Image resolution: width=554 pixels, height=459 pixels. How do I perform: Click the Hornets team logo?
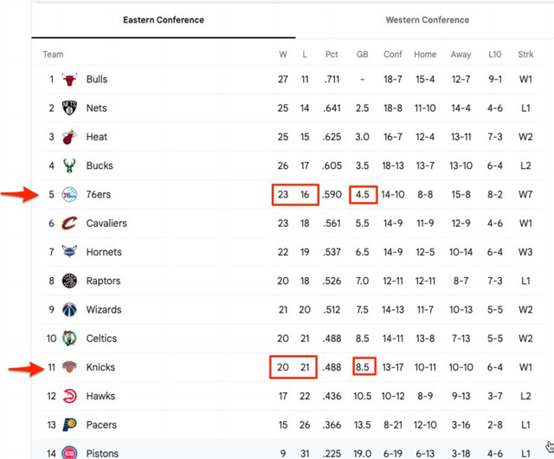click(69, 252)
